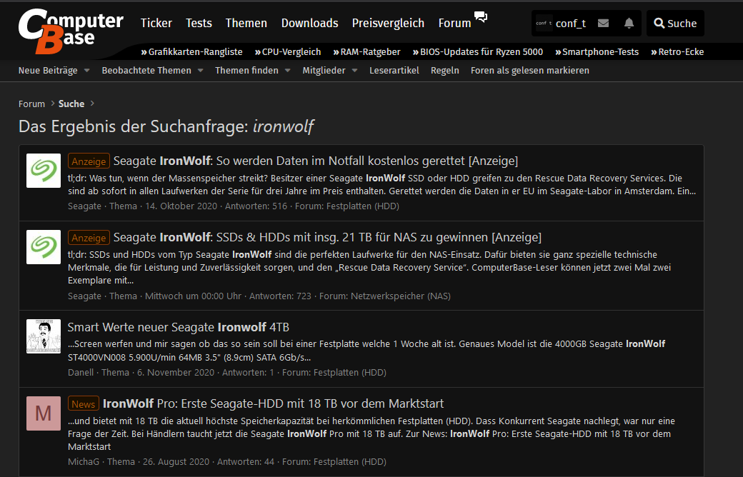
Task: Open the mail envelope inbox icon
Action: click(603, 24)
